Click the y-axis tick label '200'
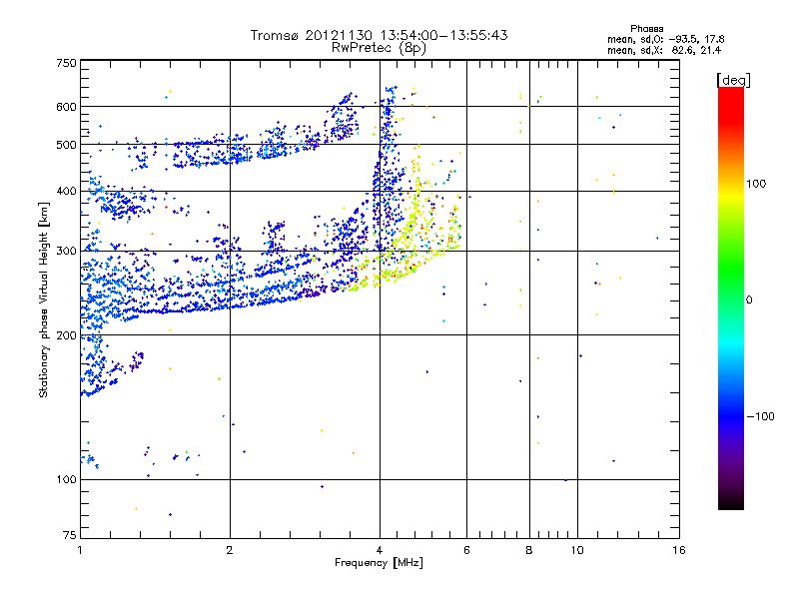799x599 pixels. coord(66,335)
